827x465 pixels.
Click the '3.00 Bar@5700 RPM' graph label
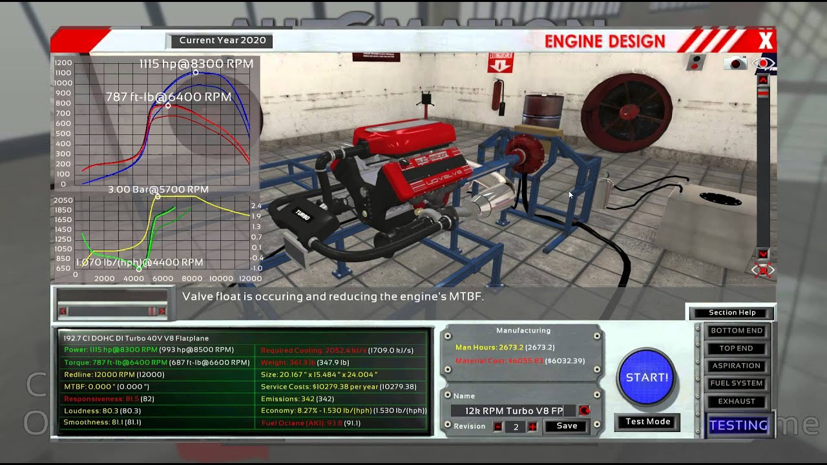[158, 190]
